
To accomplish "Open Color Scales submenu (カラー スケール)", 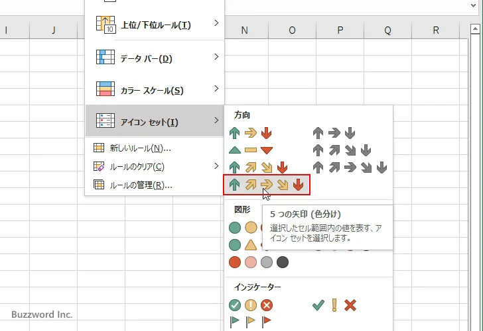I will (155, 89).
